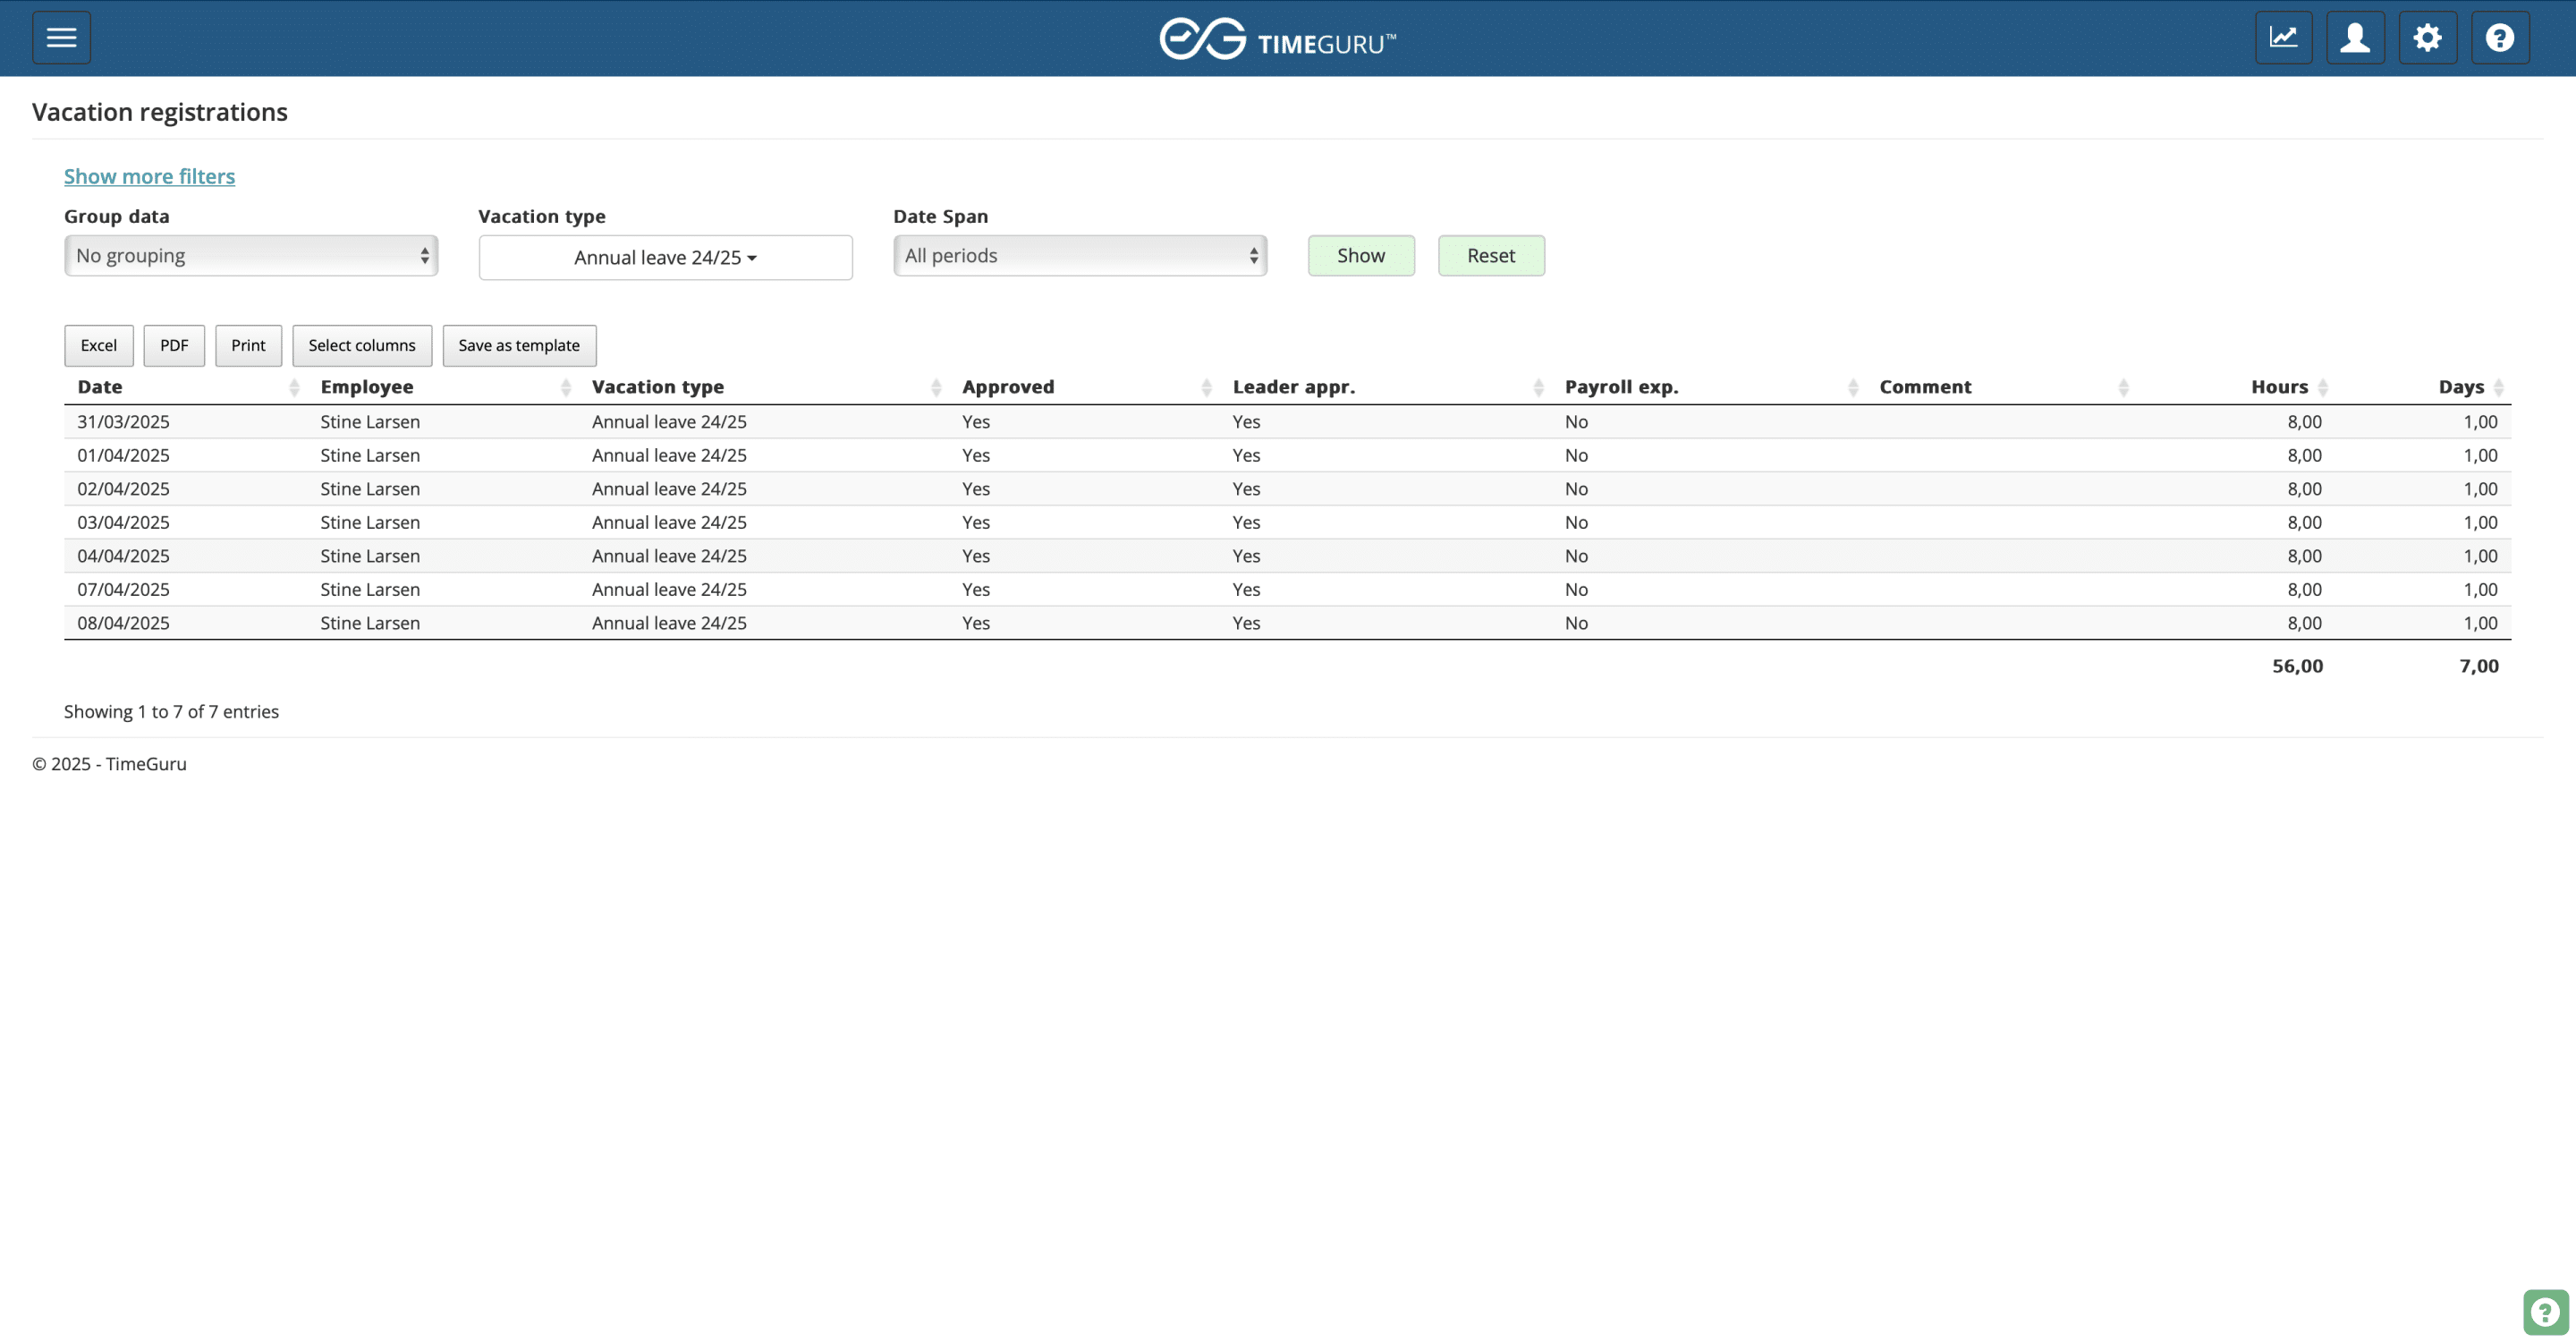Sort by Vacation type column header
This screenshot has width=2576, height=1342.
765,387
